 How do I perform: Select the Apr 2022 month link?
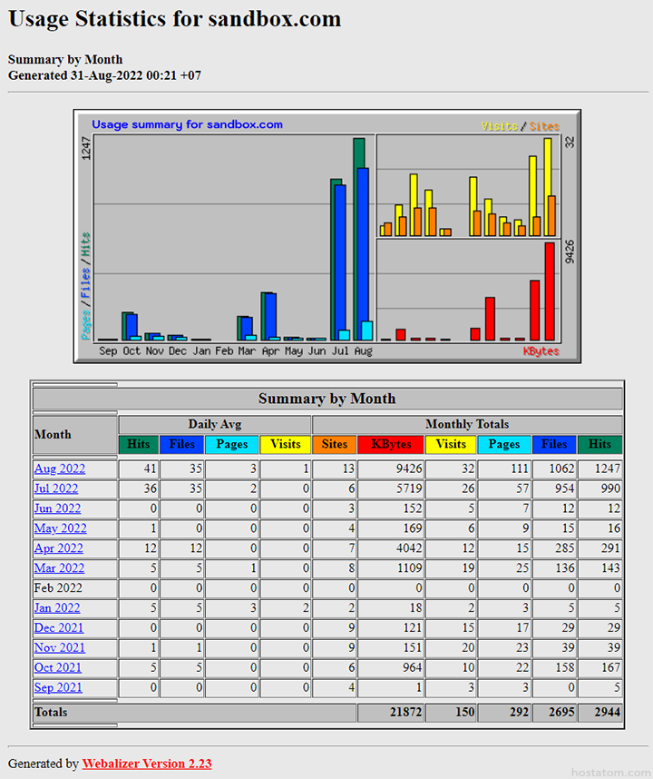[59, 548]
